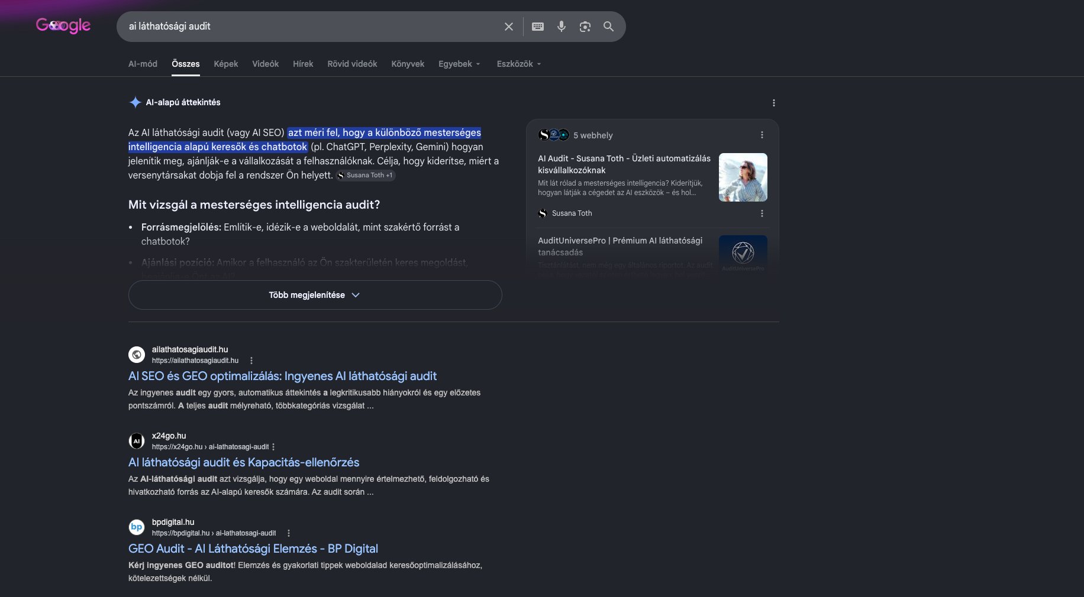The width and height of the screenshot is (1084, 597).
Task: Open Google Lens image search
Action: pyautogui.click(x=585, y=27)
